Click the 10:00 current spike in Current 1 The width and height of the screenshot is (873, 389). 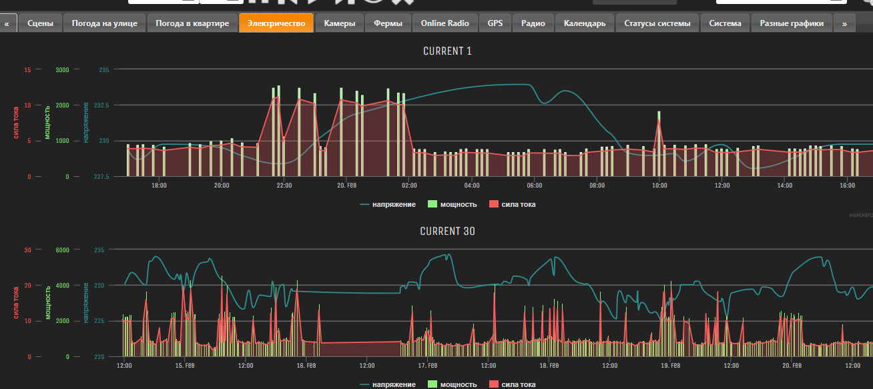(659, 121)
